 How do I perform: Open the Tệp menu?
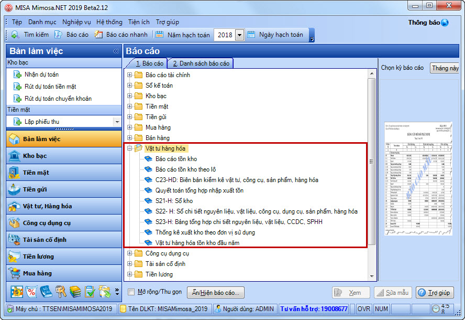[17, 22]
